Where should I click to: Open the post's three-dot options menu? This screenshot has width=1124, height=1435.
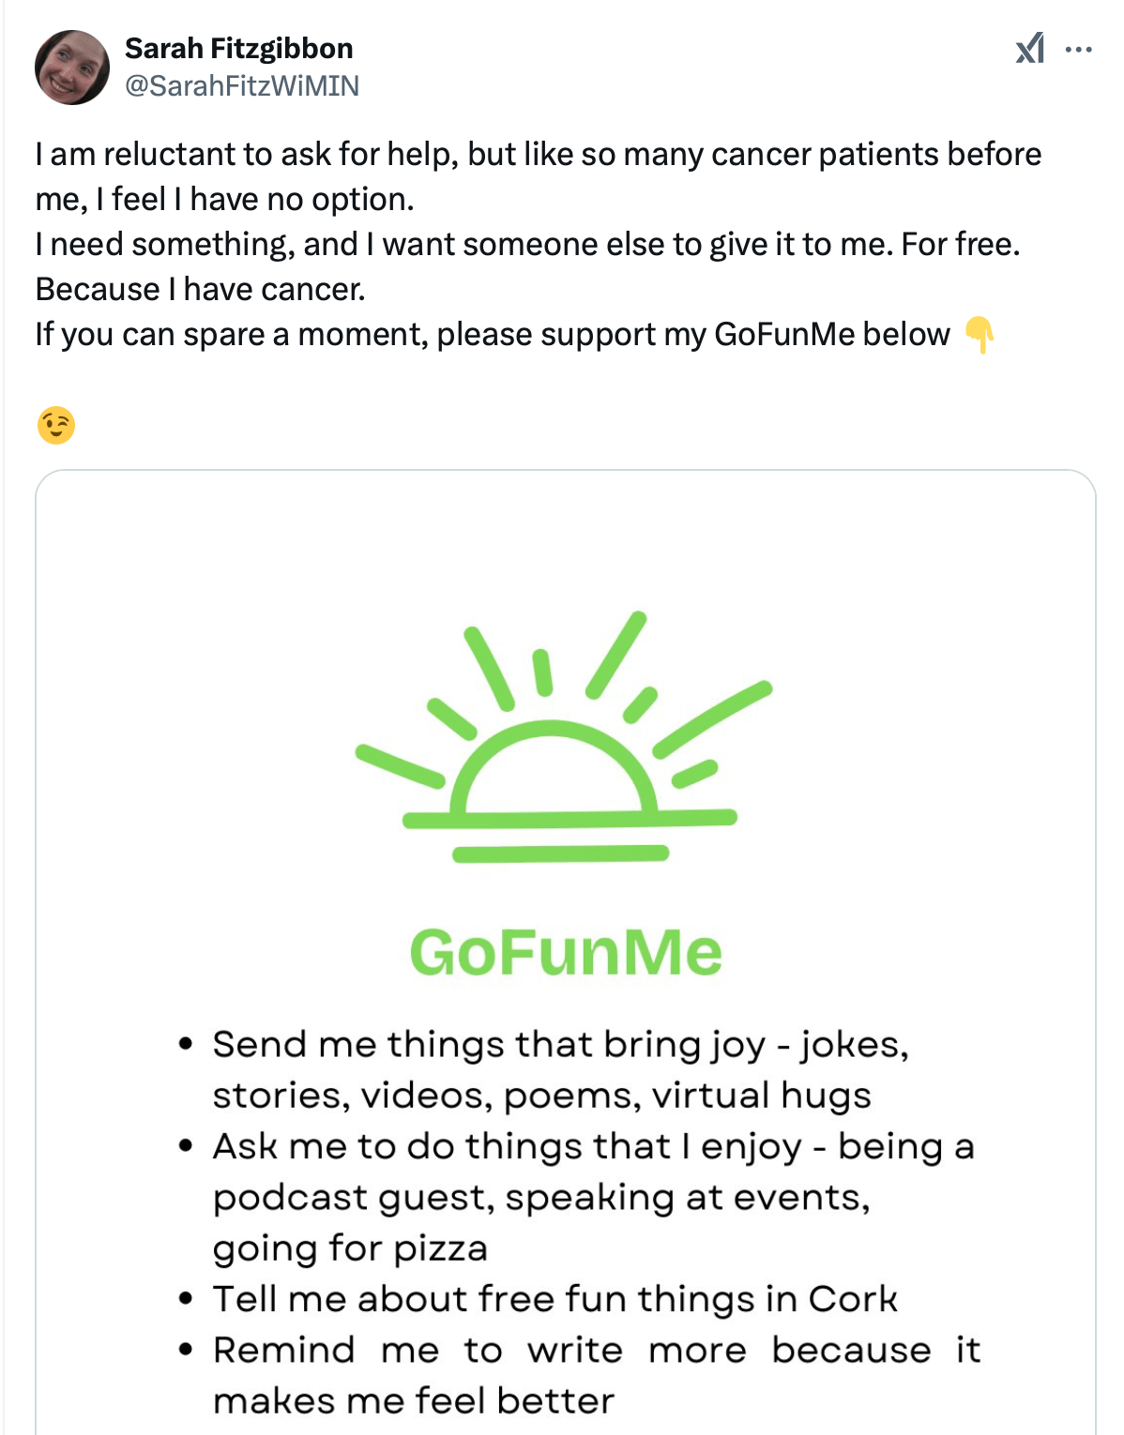tap(1077, 50)
